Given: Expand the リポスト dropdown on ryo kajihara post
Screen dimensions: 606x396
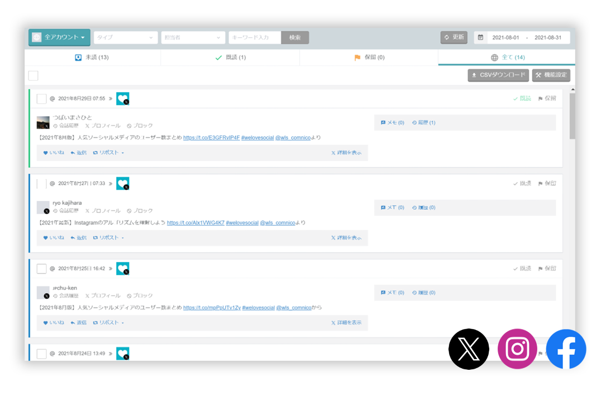Looking at the screenshot, I should point(108,238).
